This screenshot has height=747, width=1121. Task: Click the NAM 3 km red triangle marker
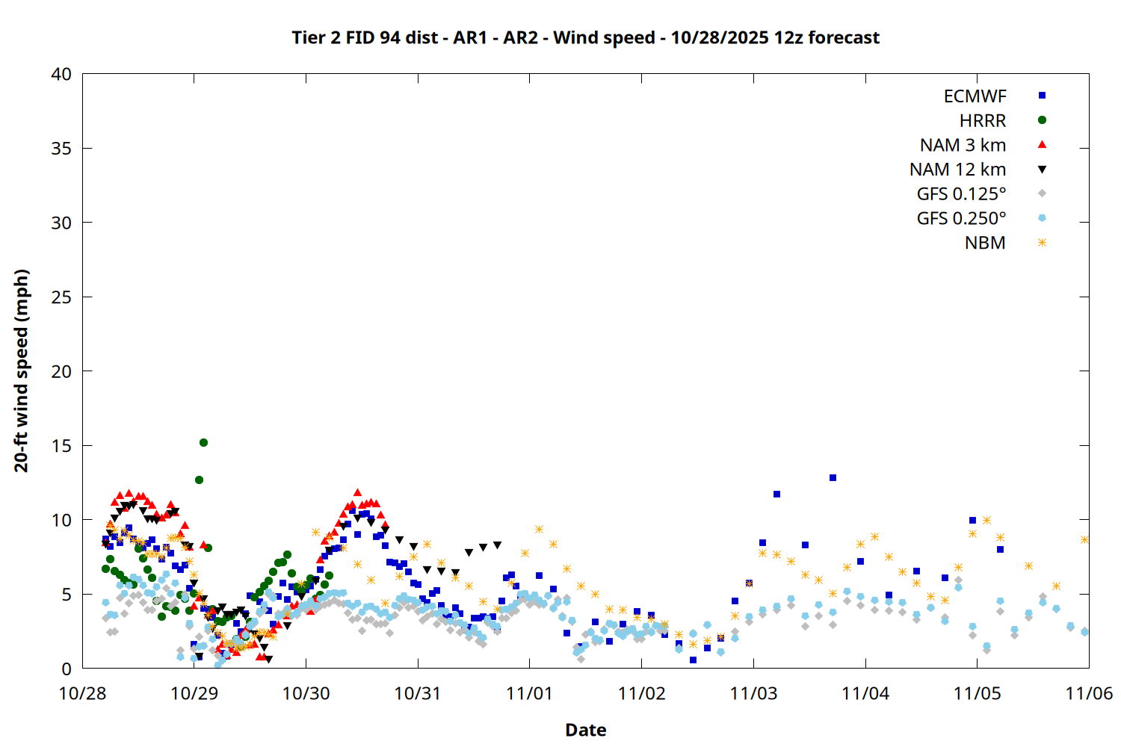click(x=1042, y=145)
